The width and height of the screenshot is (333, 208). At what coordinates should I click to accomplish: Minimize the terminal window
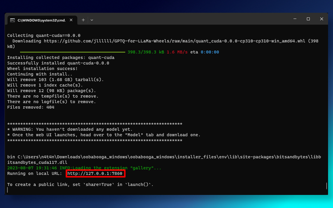click(x=295, y=19)
